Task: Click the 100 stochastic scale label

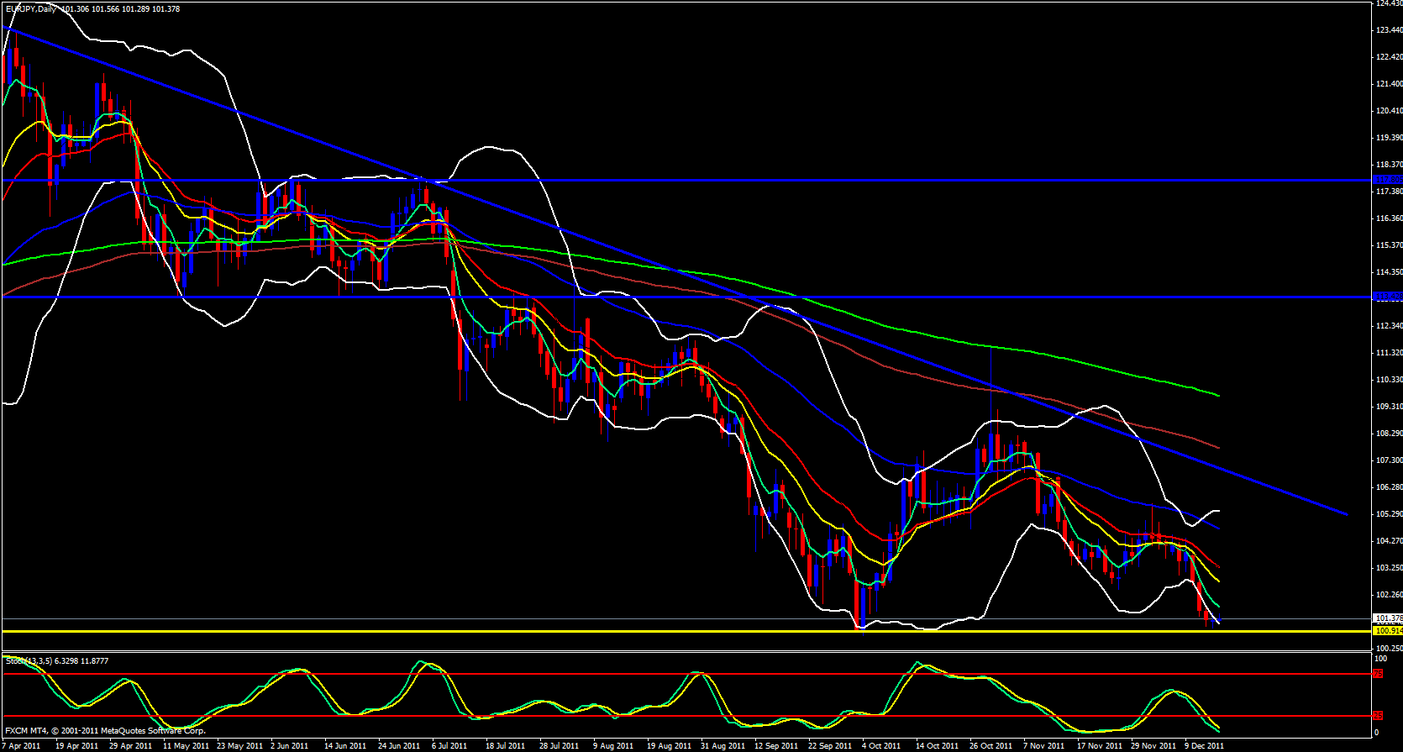Action: [x=1380, y=659]
